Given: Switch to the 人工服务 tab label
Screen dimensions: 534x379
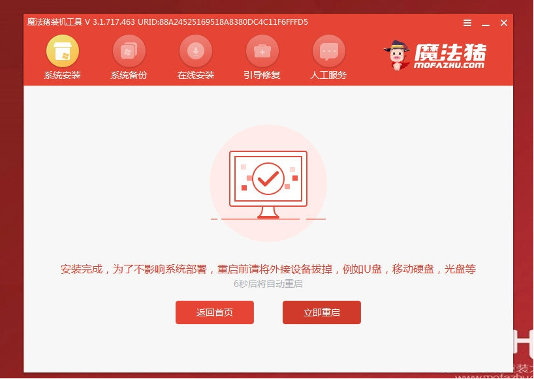Looking at the screenshot, I should click(x=328, y=75).
